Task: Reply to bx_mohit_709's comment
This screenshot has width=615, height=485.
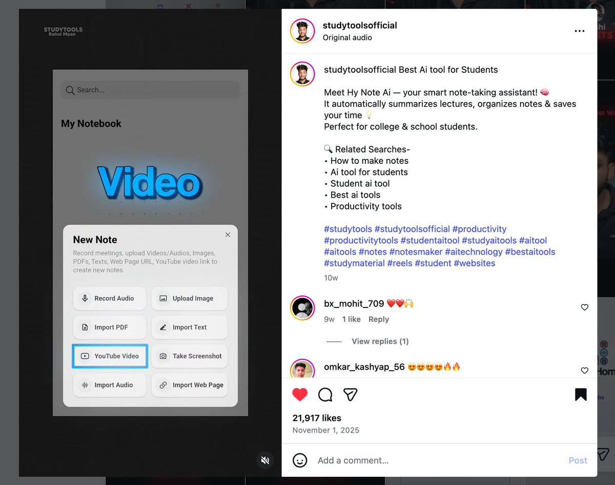Action: click(x=379, y=319)
